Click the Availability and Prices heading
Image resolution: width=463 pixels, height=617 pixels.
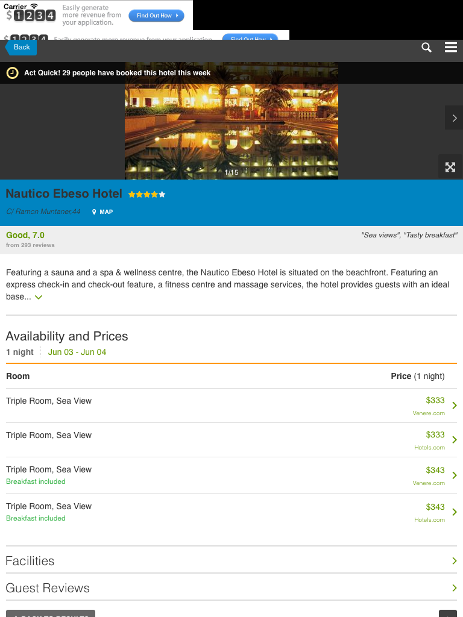coord(67,336)
